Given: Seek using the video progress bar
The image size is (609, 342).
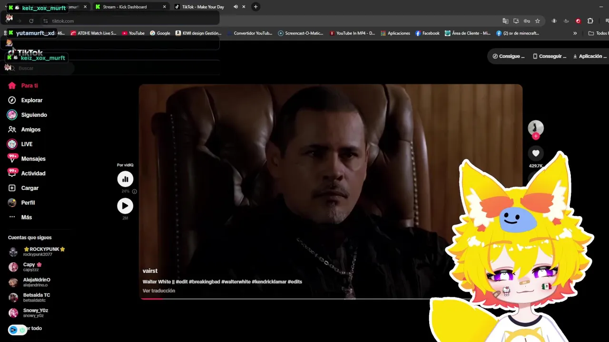Looking at the screenshot, I should [x=330, y=299].
